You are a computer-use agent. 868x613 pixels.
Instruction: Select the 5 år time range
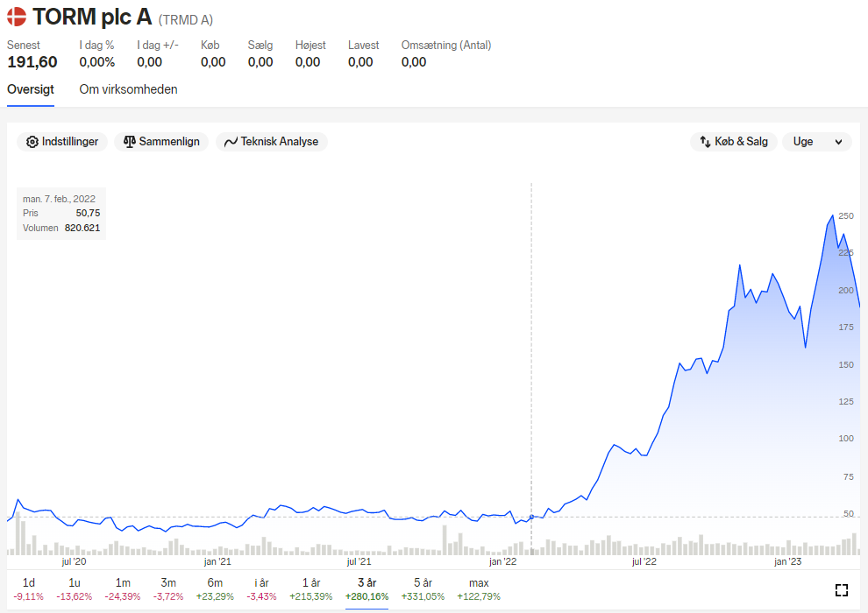click(x=423, y=589)
